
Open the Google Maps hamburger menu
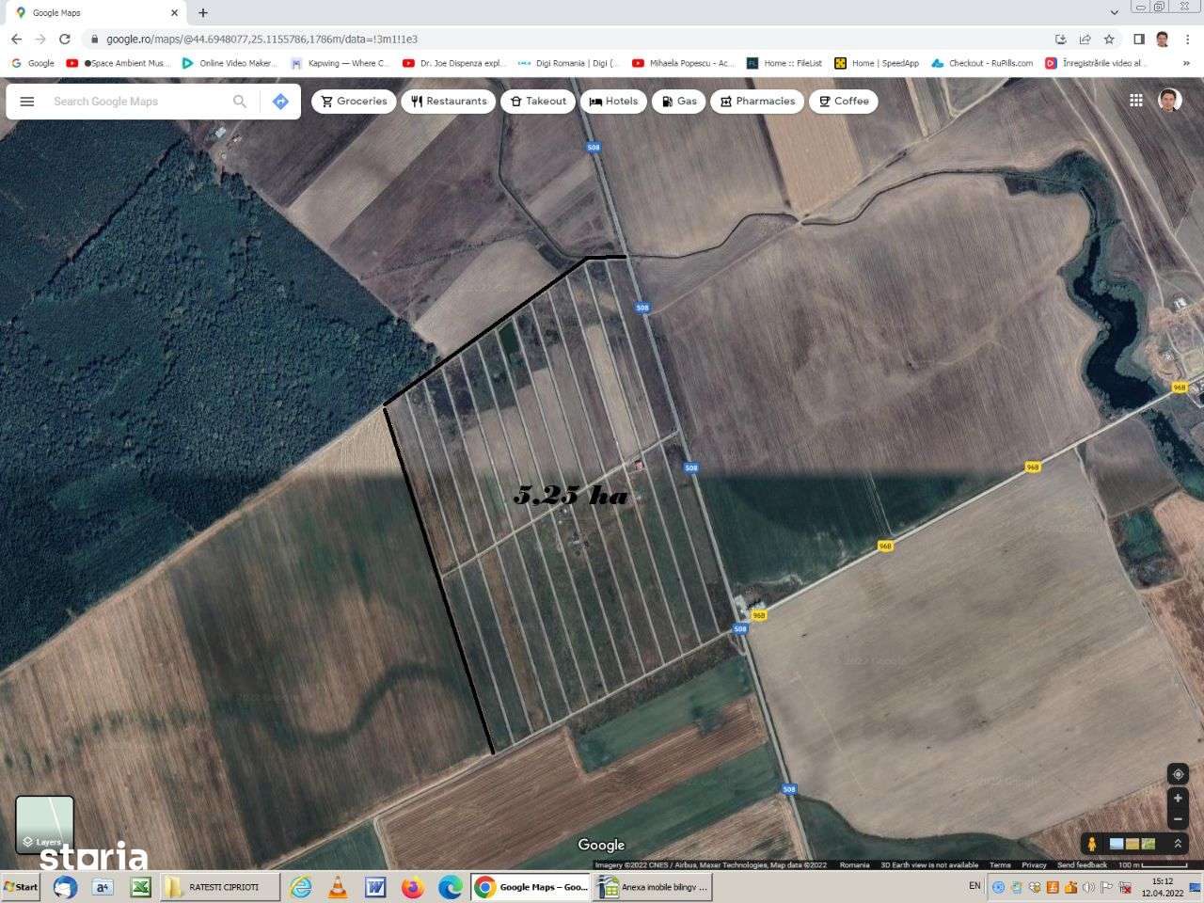click(x=26, y=101)
